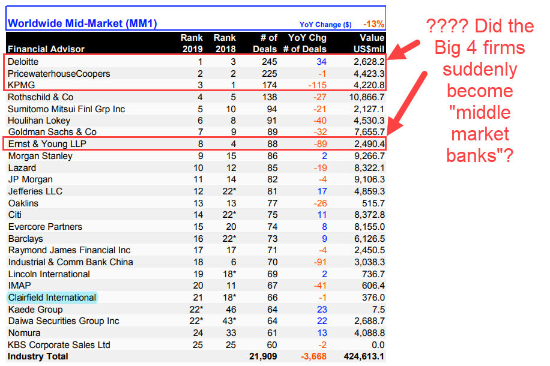The width and height of the screenshot is (550, 366).
Task: Click Rothschild's value 10,866.7
Action: (x=367, y=97)
